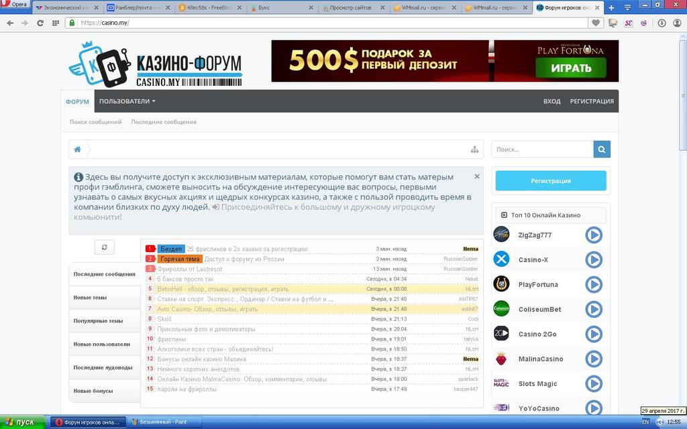Open the ZigZag777 play arrow icon
The height and width of the screenshot is (429, 687).
594,235
